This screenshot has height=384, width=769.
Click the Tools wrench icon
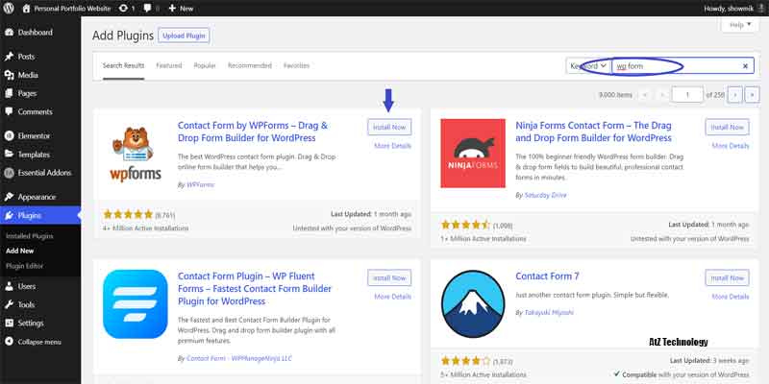[x=10, y=304]
